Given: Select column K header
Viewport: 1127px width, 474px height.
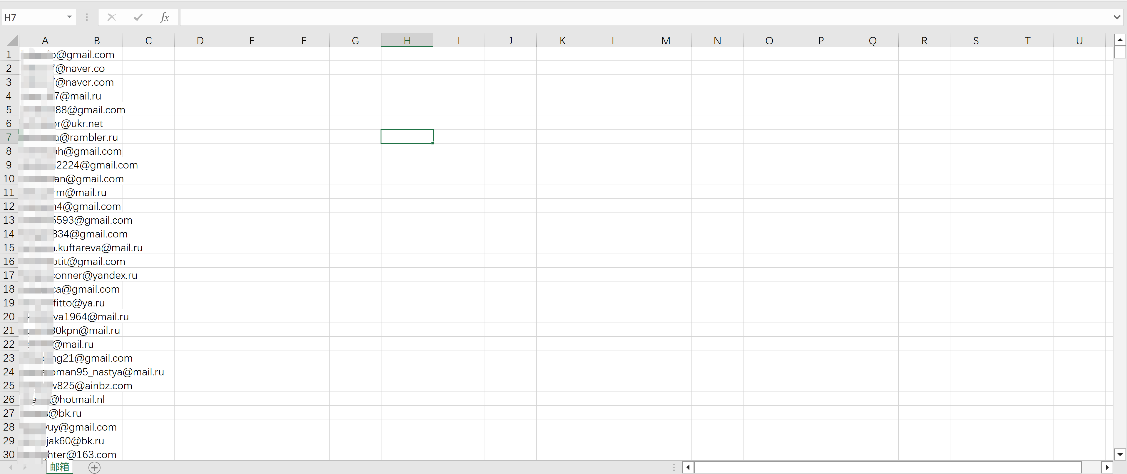Looking at the screenshot, I should tap(562, 41).
